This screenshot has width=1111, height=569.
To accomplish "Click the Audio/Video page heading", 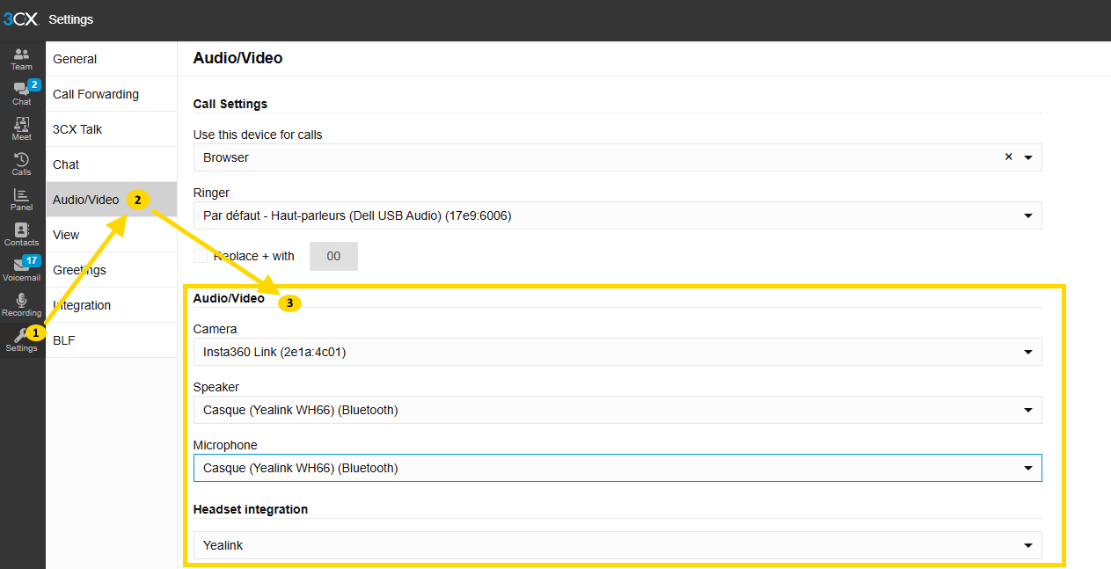I will (x=238, y=58).
